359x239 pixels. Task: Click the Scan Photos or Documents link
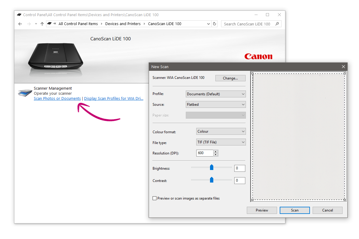click(57, 99)
